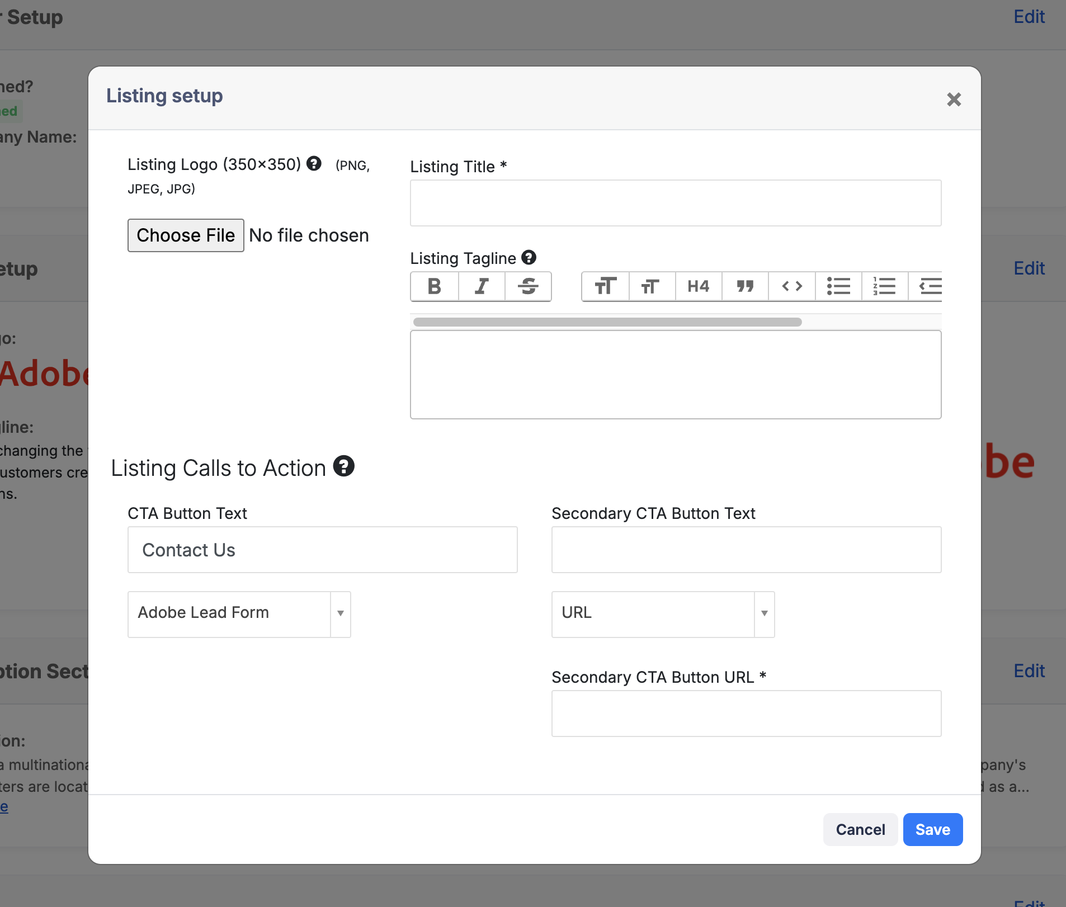1066x907 pixels.
Task: Click inside the Listing Tagline text area
Action: tap(676, 375)
